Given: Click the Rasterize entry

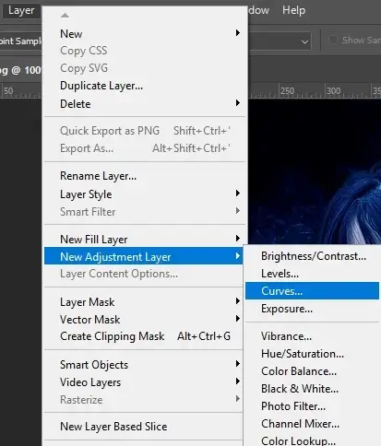Looking at the screenshot, I should point(145,400).
